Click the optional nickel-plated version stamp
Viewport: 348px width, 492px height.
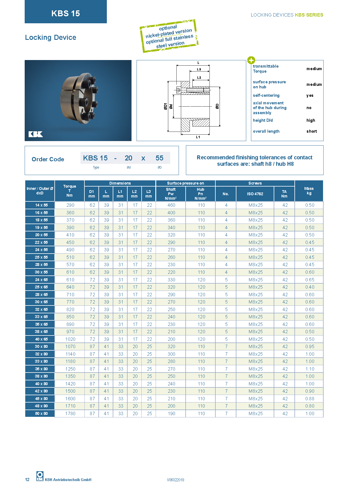(169, 36)
